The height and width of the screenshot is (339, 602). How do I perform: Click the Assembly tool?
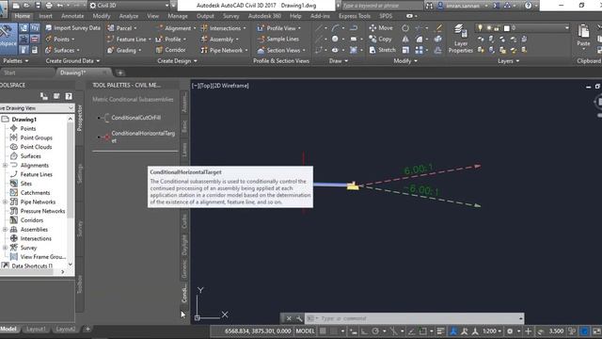pos(219,40)
